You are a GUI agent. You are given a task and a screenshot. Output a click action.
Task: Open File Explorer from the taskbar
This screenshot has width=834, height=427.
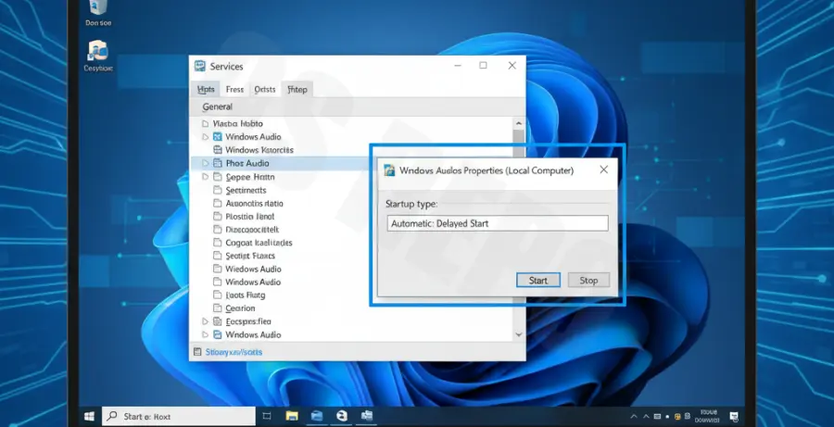point(292,416)
